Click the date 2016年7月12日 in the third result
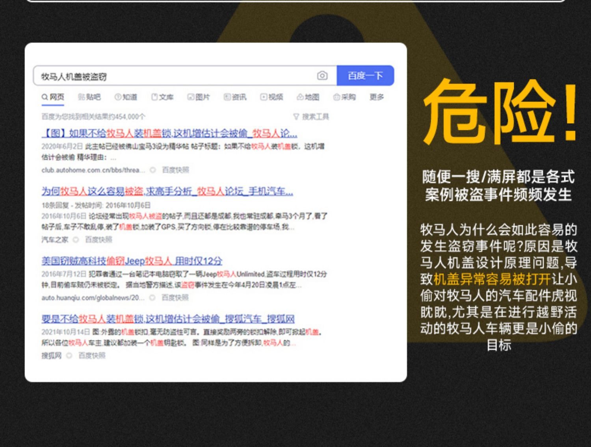 click(x=64, y=274)
